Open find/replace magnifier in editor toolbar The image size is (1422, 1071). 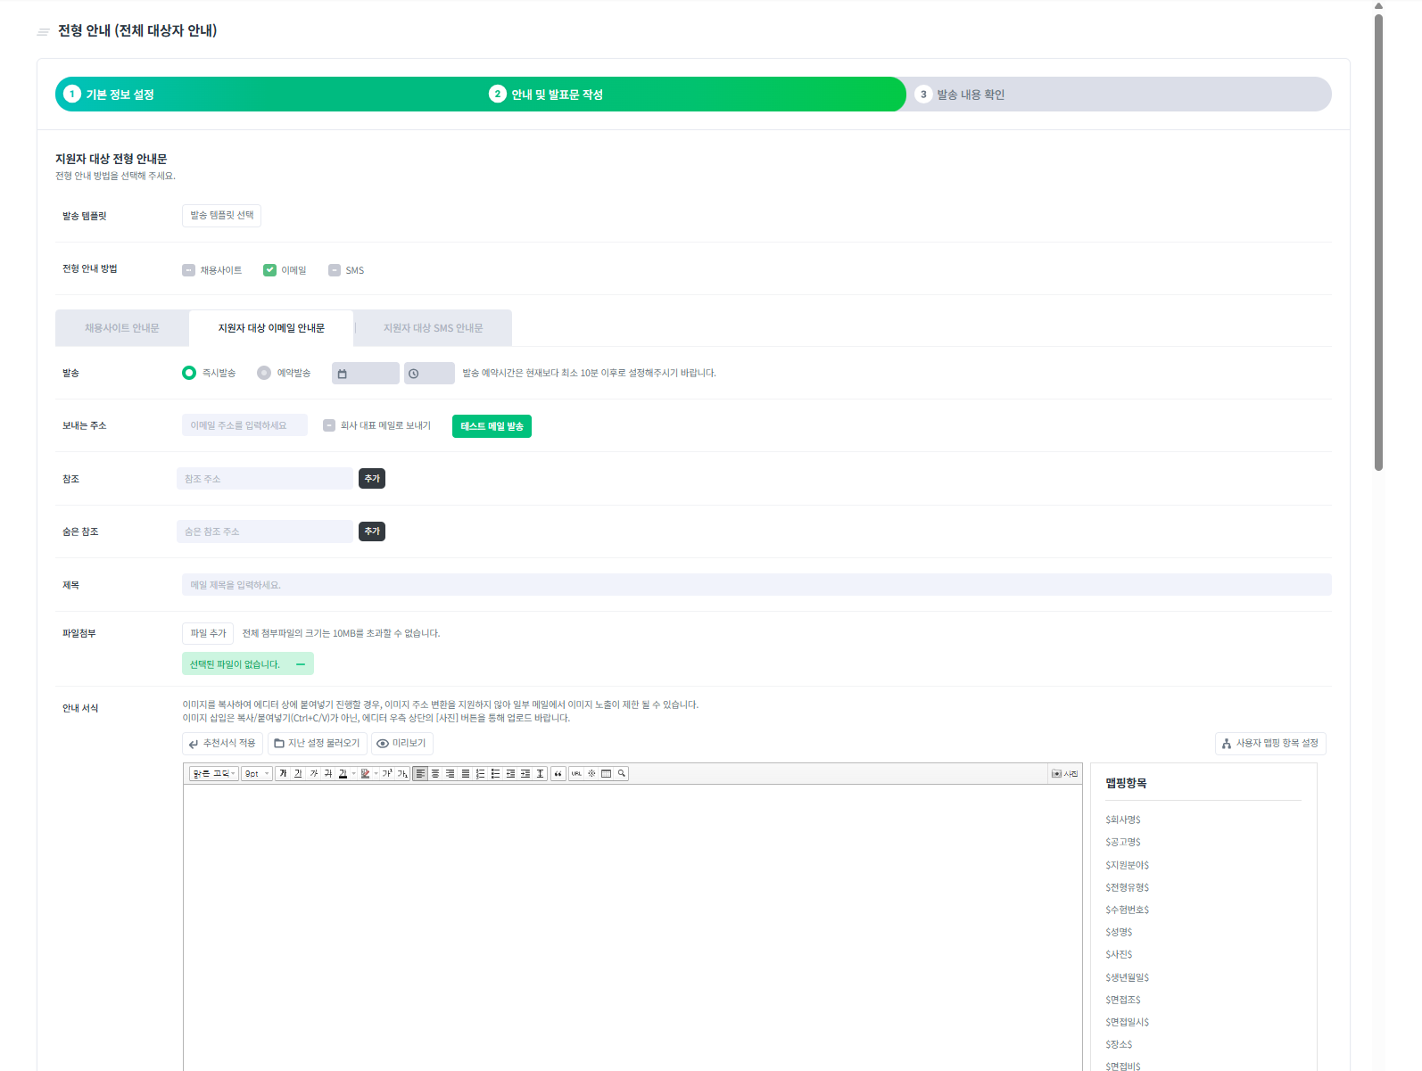tap(622, 774)
